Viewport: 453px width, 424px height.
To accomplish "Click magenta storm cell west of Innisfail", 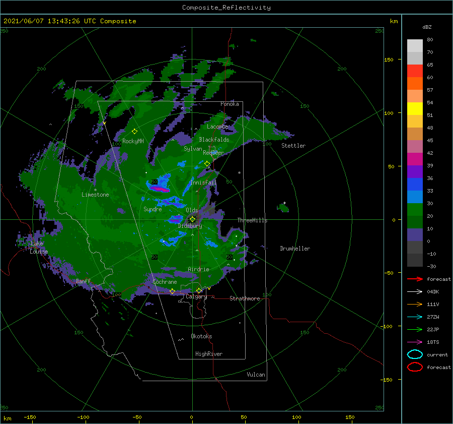I will coord(160,189).
